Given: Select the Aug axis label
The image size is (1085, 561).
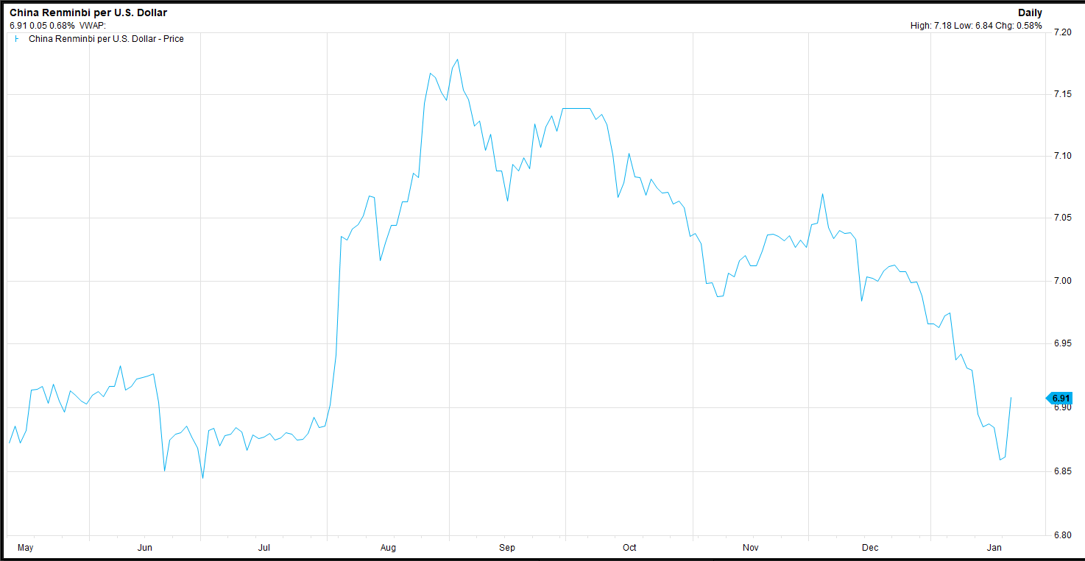Looking at the screenshot, I should click(388, 547).
